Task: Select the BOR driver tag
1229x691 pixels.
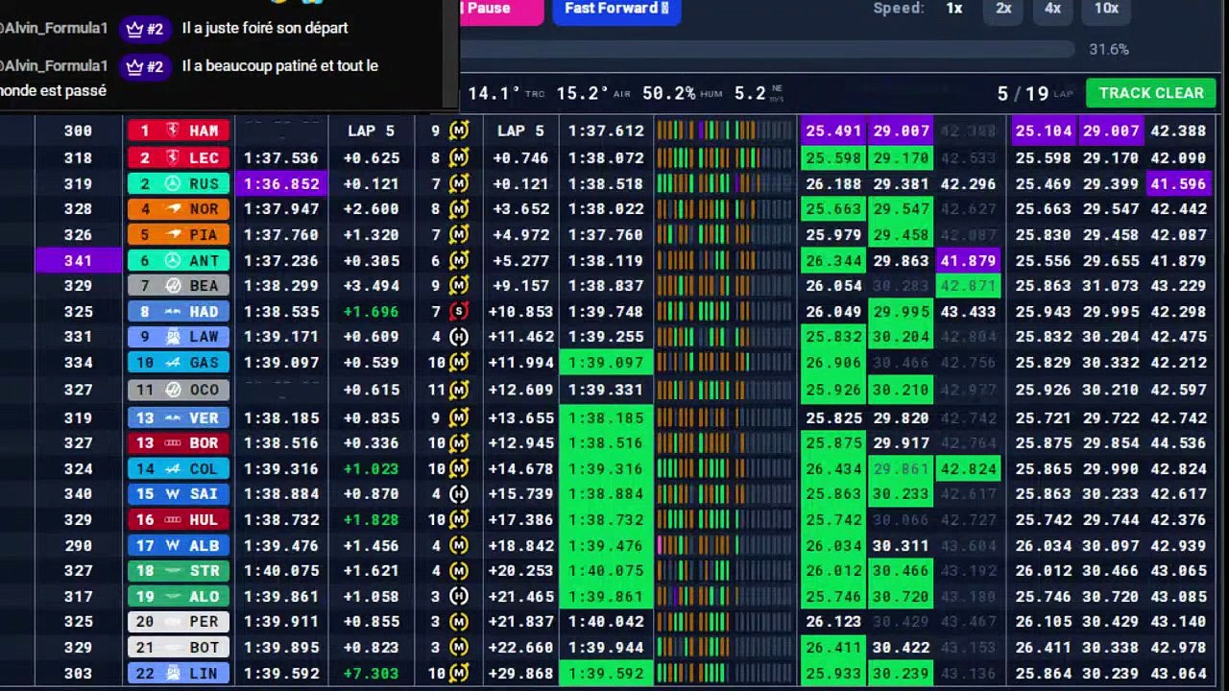Action: 179,442
